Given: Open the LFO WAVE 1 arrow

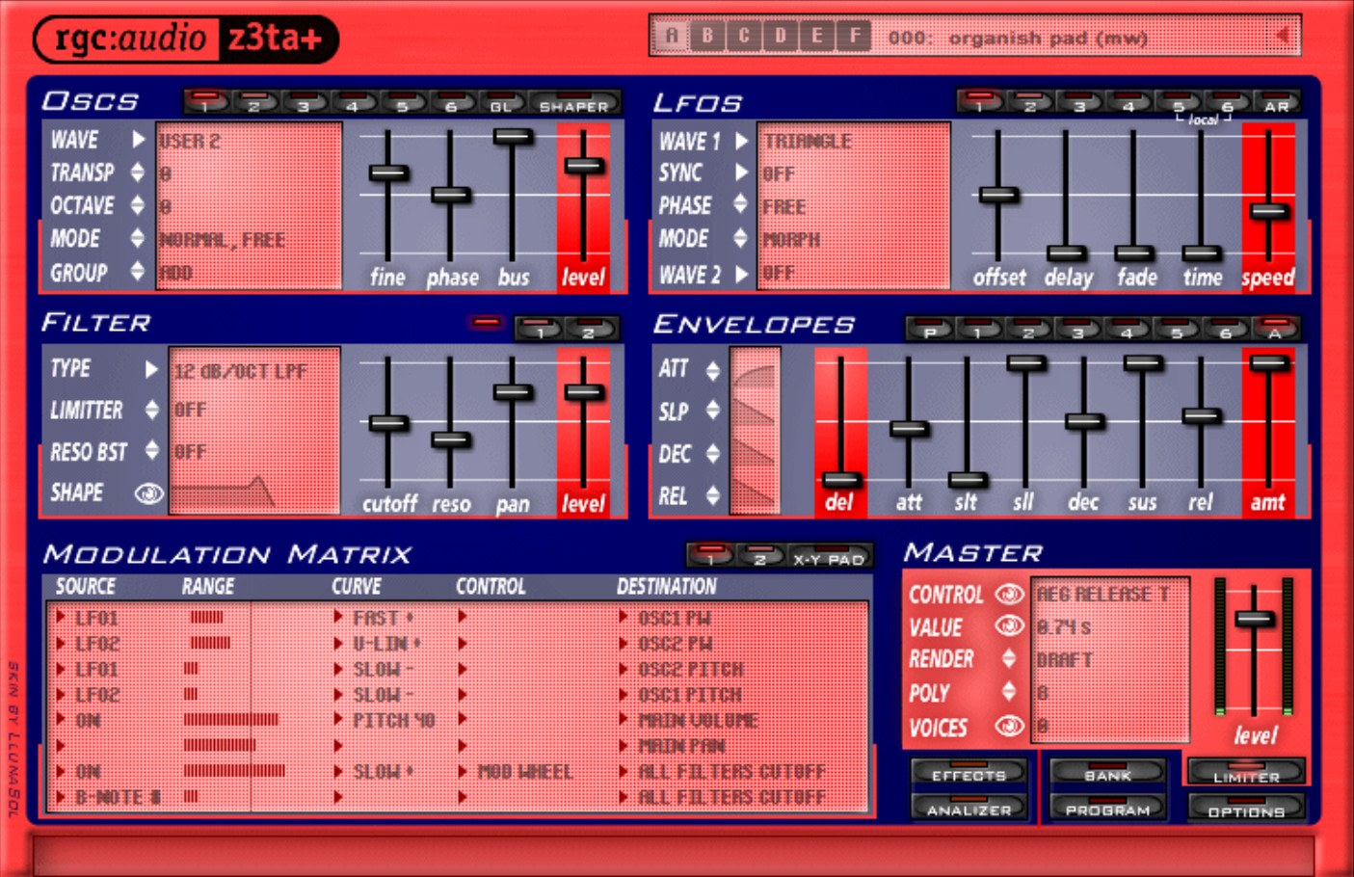Looking at the screenshot, I should coord(741,141).
